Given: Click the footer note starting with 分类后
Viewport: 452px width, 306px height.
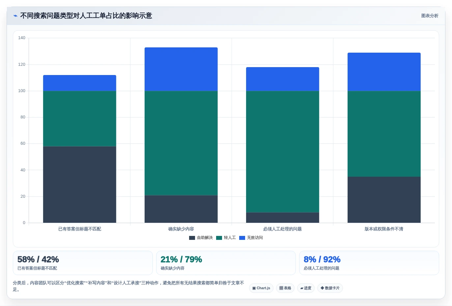Looking at the screenshot, I should (128, 286).
